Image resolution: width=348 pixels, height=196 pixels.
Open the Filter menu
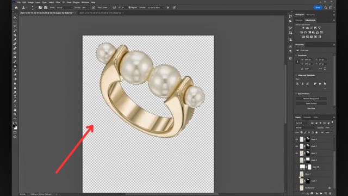[58, 2]
